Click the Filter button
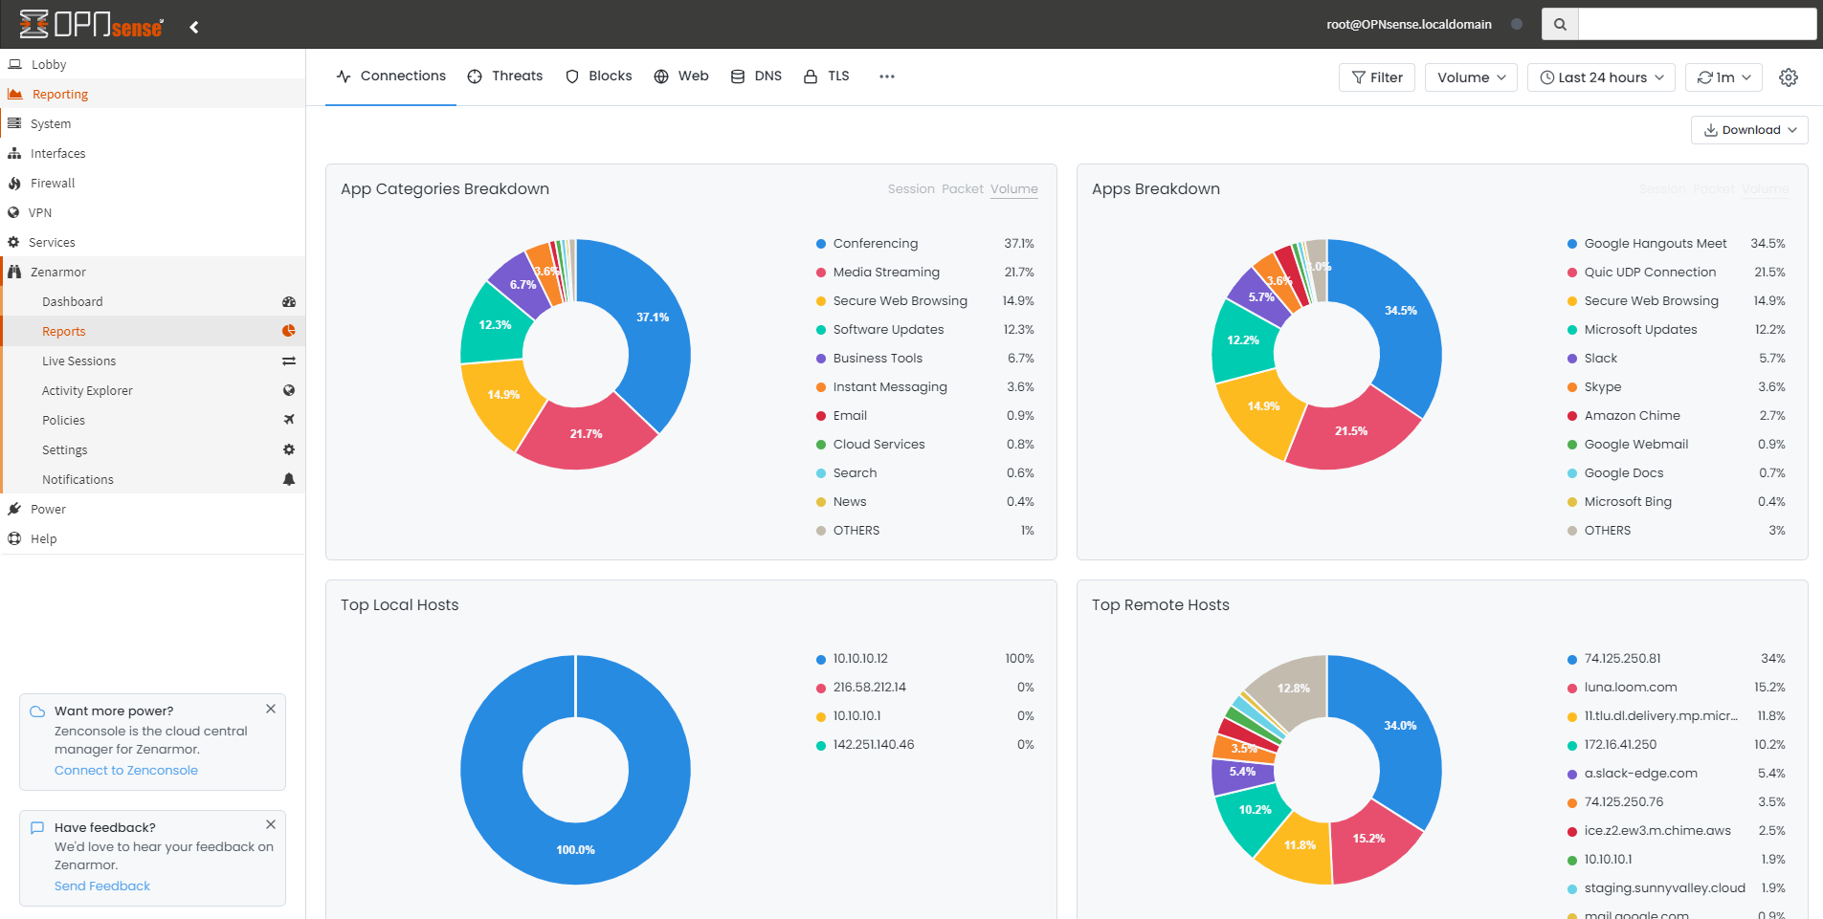 (x=1376, y=77)
